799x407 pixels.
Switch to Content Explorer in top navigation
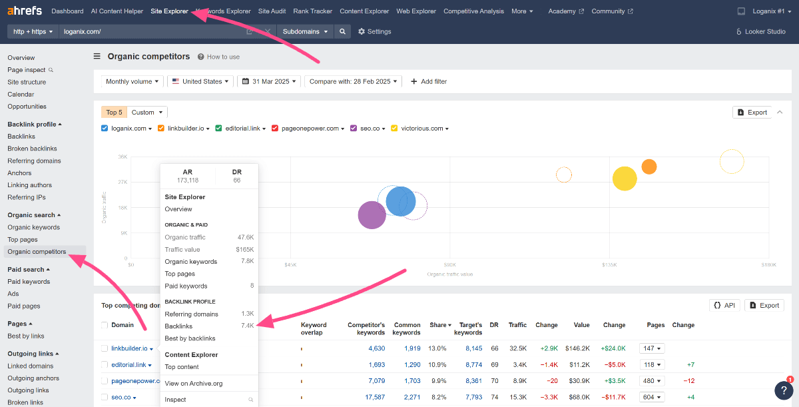click(x=364, y=11)
